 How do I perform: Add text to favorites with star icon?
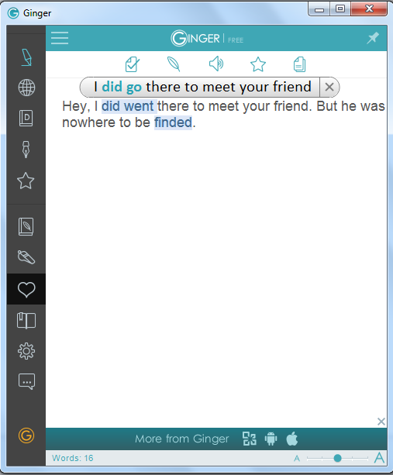(258, 64)
